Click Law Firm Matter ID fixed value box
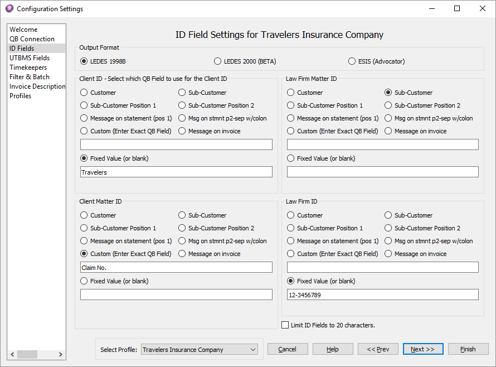Viewport: 496px width, 367px height. pos(383,172)
